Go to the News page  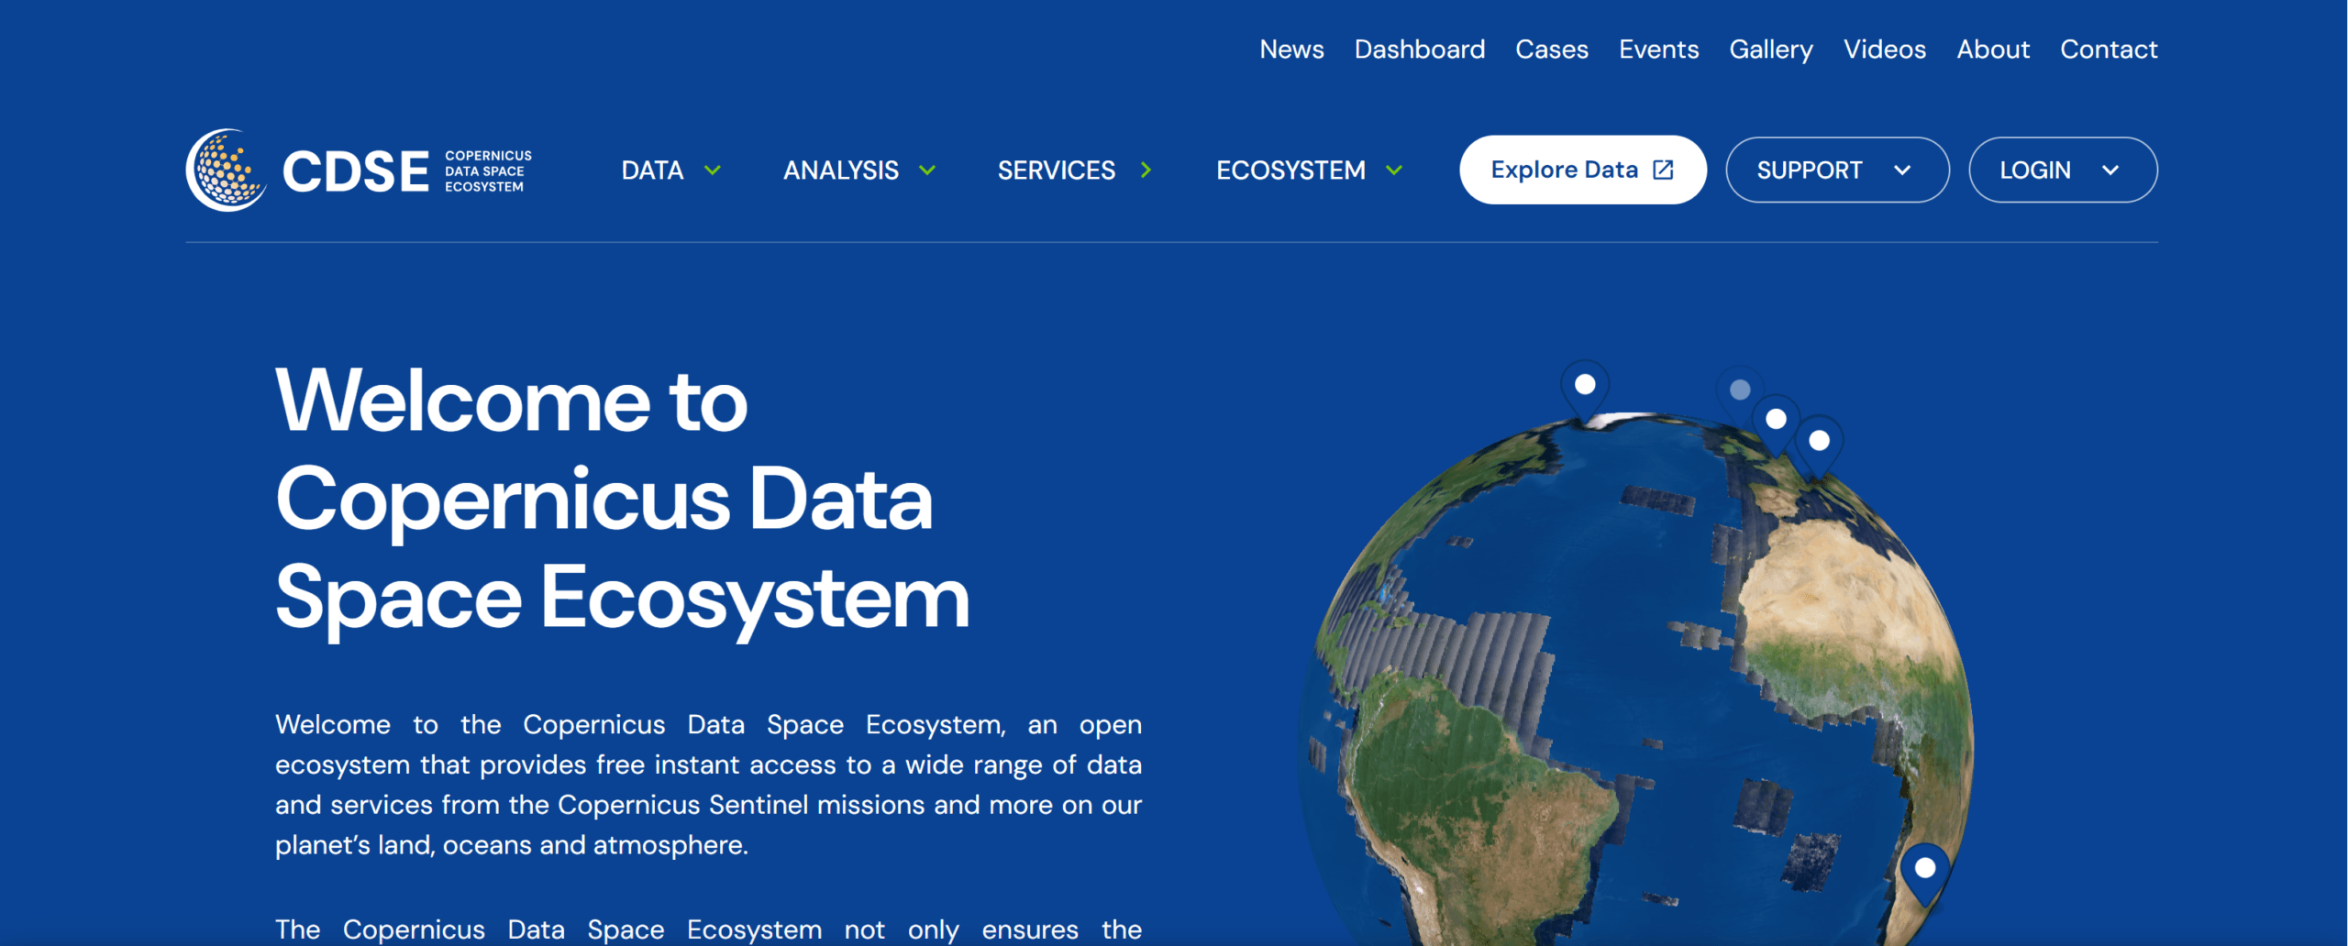[x=1290, y=49]
